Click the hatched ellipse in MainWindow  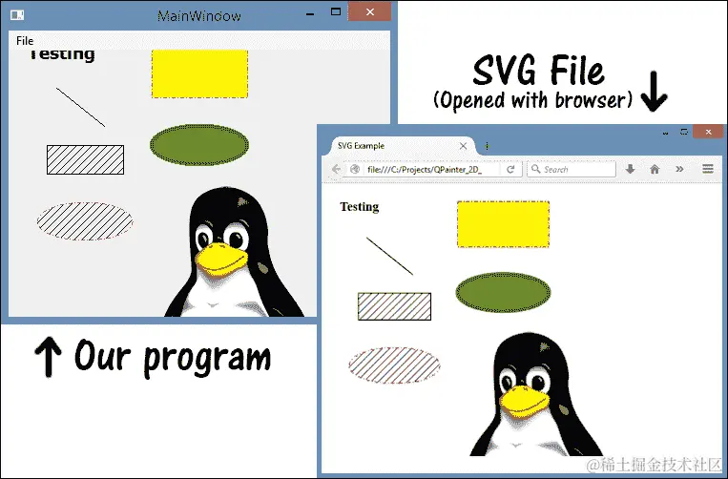pyautogui.click(x=85, y=221)
